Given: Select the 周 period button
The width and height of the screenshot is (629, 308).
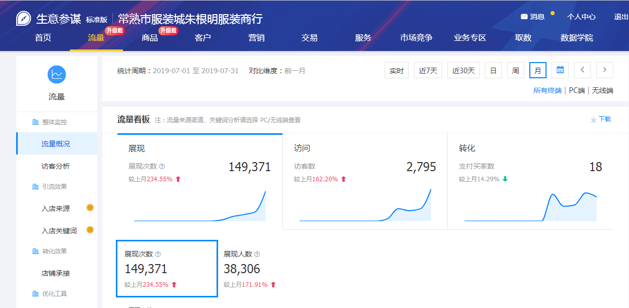Looking at the screenshot, I should (516, 70).
